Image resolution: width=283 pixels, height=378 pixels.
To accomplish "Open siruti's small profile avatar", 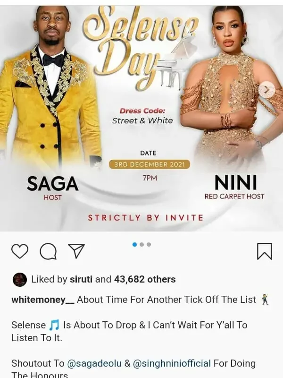I will [19, 279].
